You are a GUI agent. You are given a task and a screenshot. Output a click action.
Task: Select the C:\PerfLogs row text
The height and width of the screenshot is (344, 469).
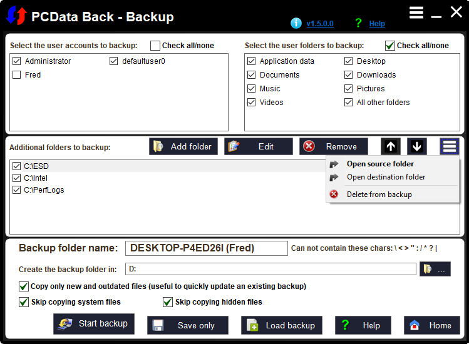click(44, 190)
